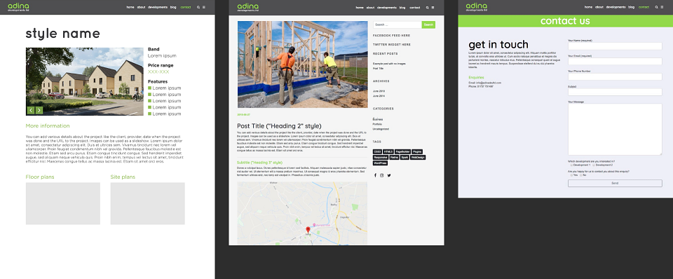Open blog in blog page navigation
The image size is (673, 279).
[x=402, y=7]
